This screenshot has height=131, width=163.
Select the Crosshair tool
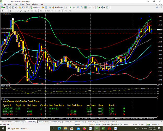point(6,11)
